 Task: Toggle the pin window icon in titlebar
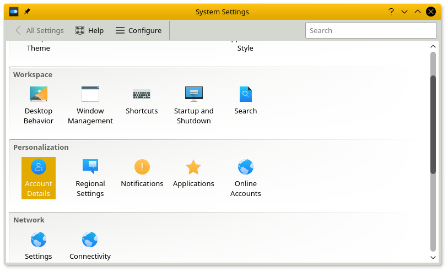pos(28,12)
